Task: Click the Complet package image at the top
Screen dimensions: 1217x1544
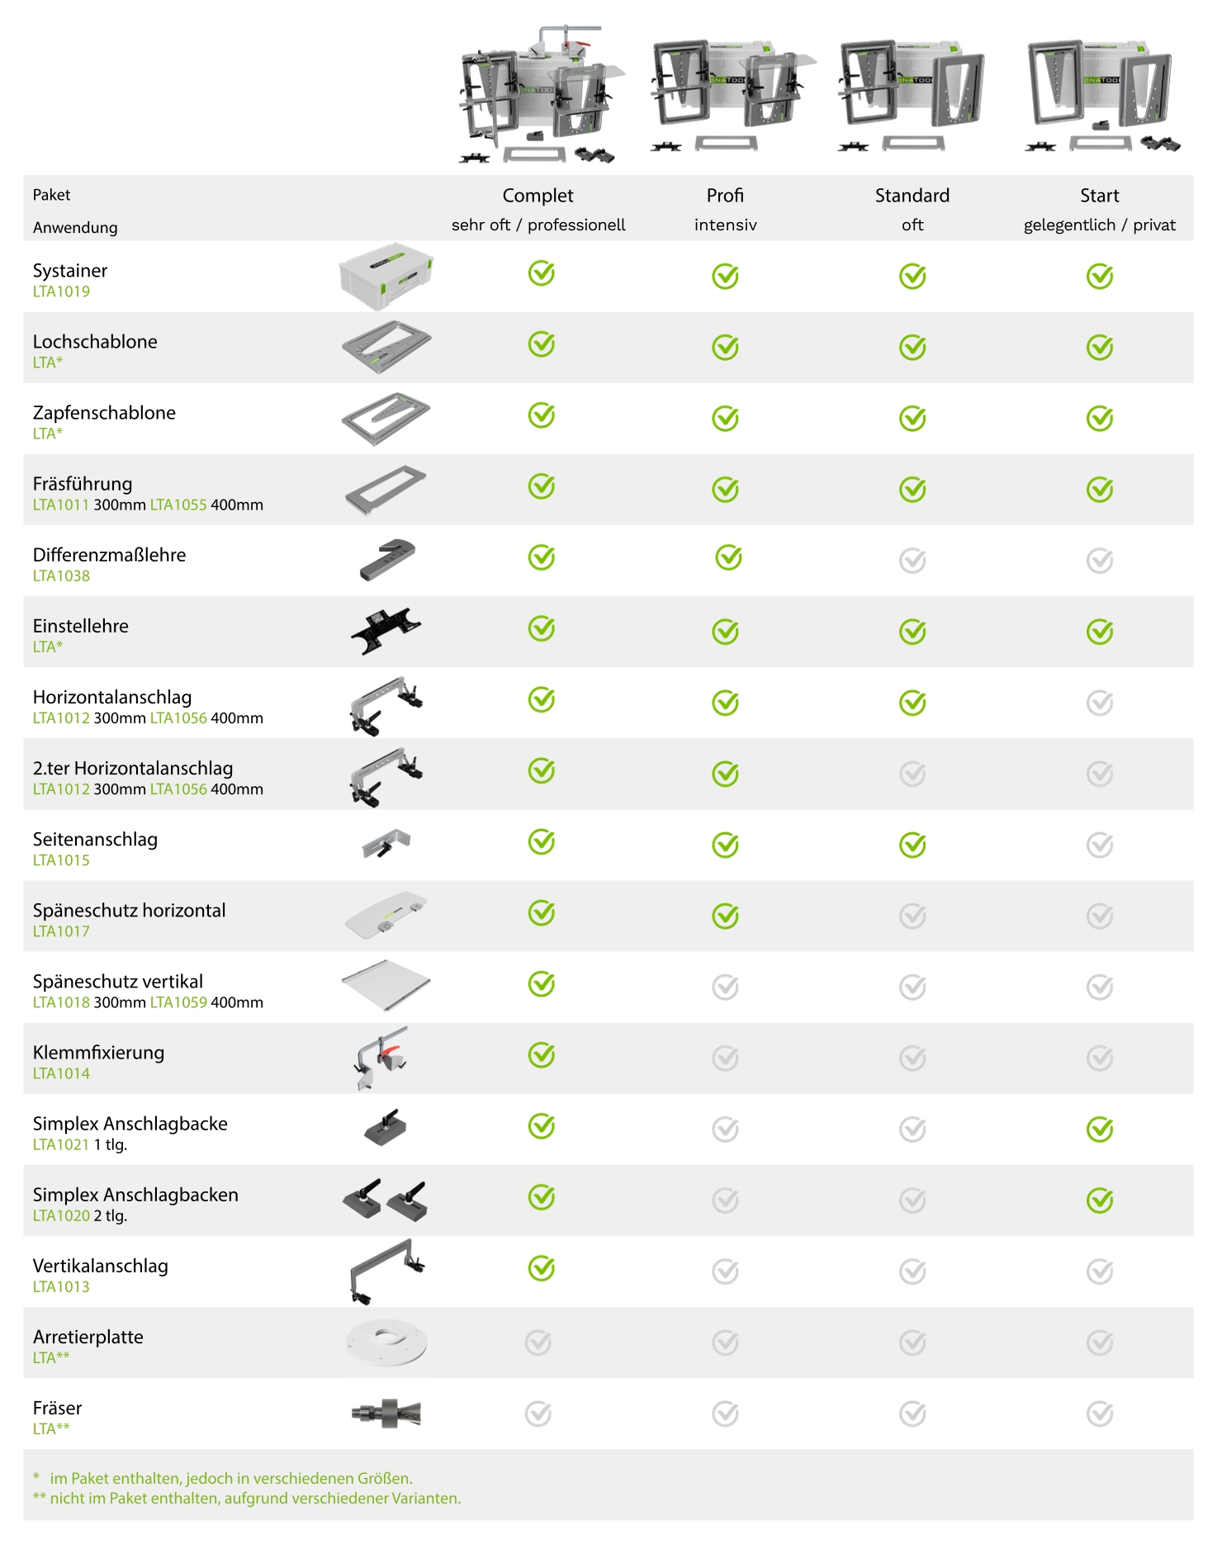Action: click(x=538, y=93)
